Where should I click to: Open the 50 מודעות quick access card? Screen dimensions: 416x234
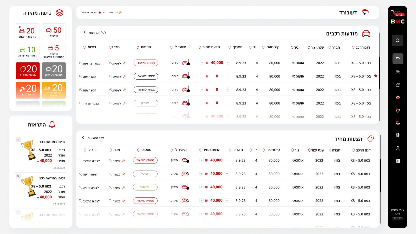[x=54, y=32]
